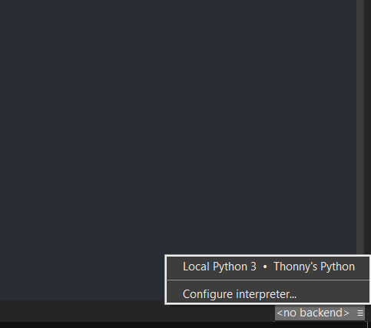
Task: Click the dark strip beneath the status bar
Action: click(x=185, y=325)
